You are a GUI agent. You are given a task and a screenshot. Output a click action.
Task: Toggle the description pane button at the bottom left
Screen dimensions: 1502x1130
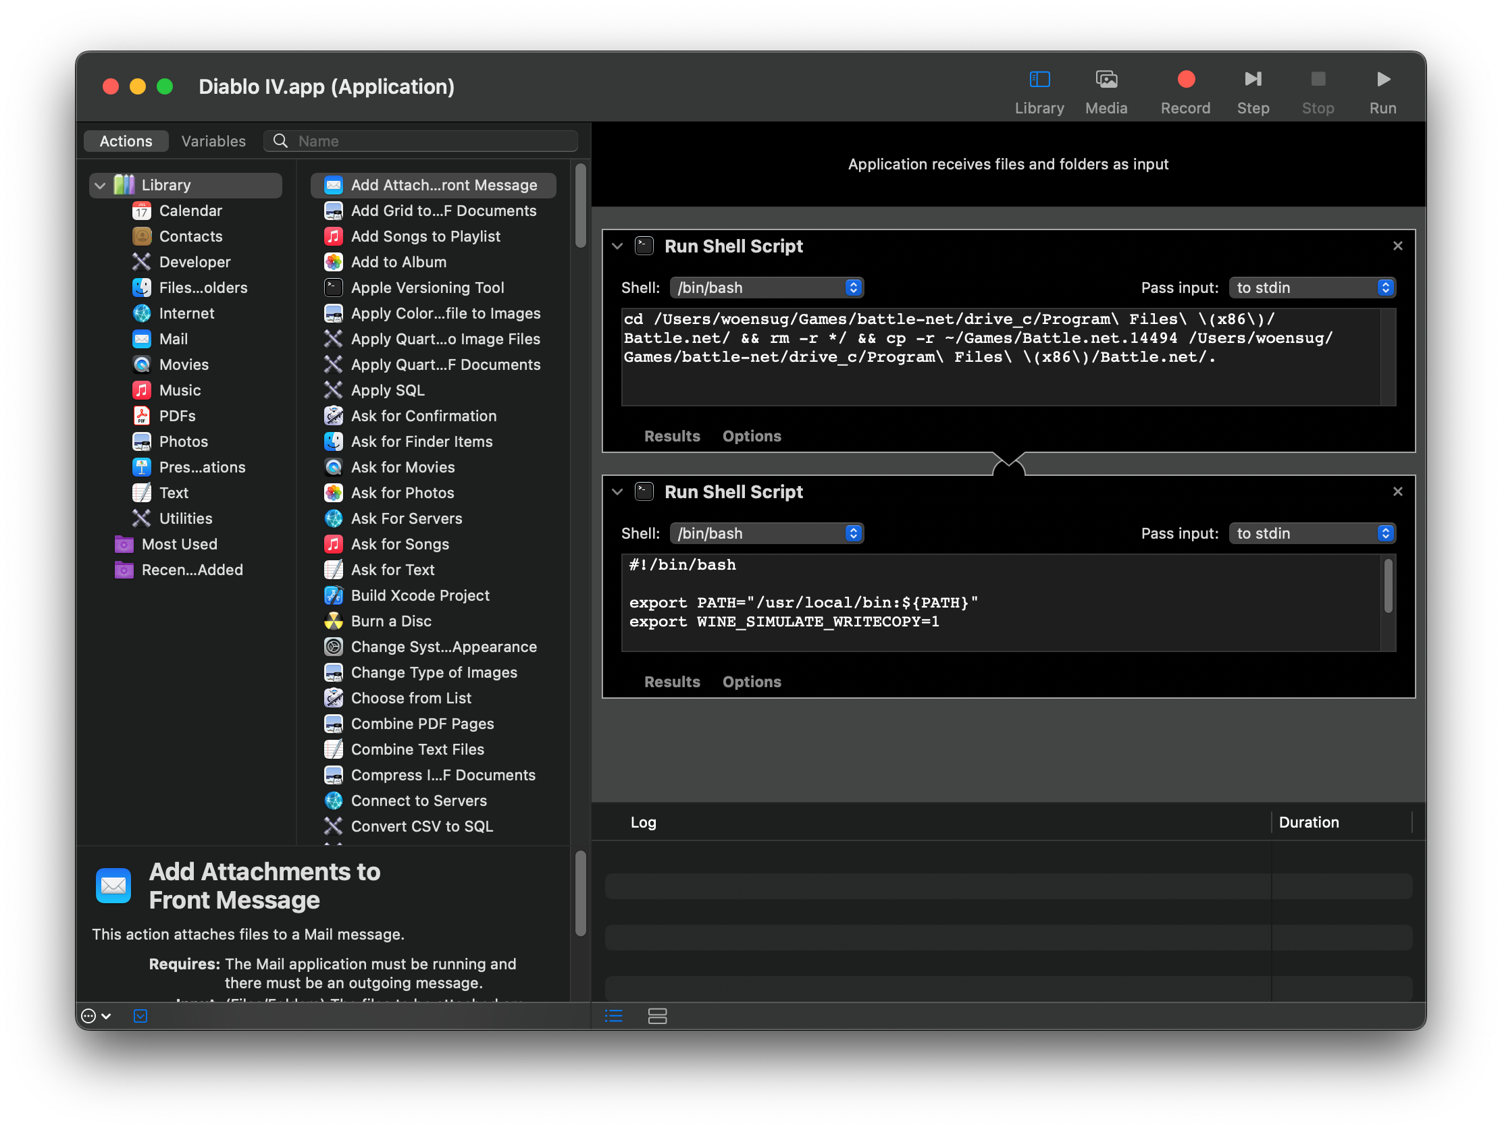coord(140,1016)
